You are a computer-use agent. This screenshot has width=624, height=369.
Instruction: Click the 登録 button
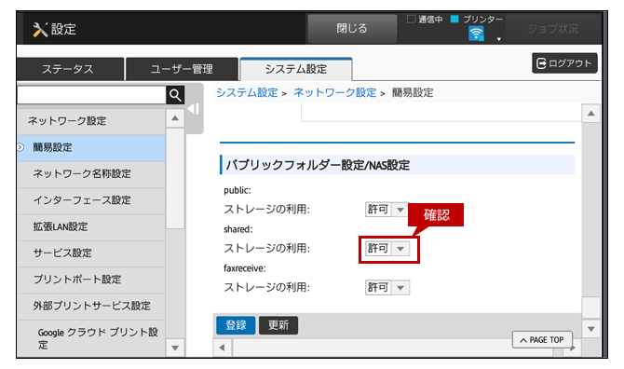pyautogui.click(x=236, y=325)
